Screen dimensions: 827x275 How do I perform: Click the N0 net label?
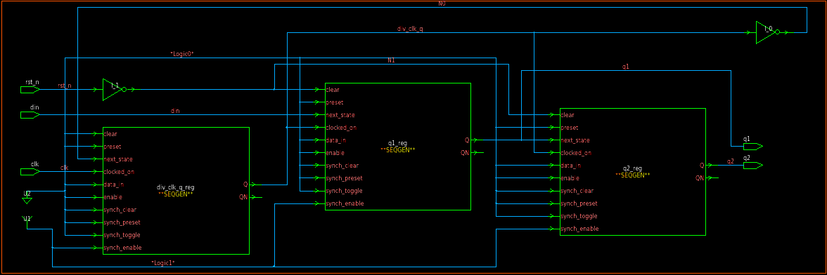(x=442, y=4)
